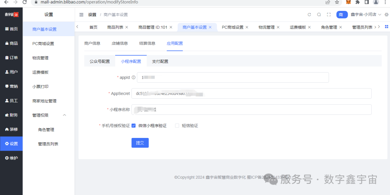Open 订单 in left navigation
This screenshot has width=390, height=195.
coord(12,58)
